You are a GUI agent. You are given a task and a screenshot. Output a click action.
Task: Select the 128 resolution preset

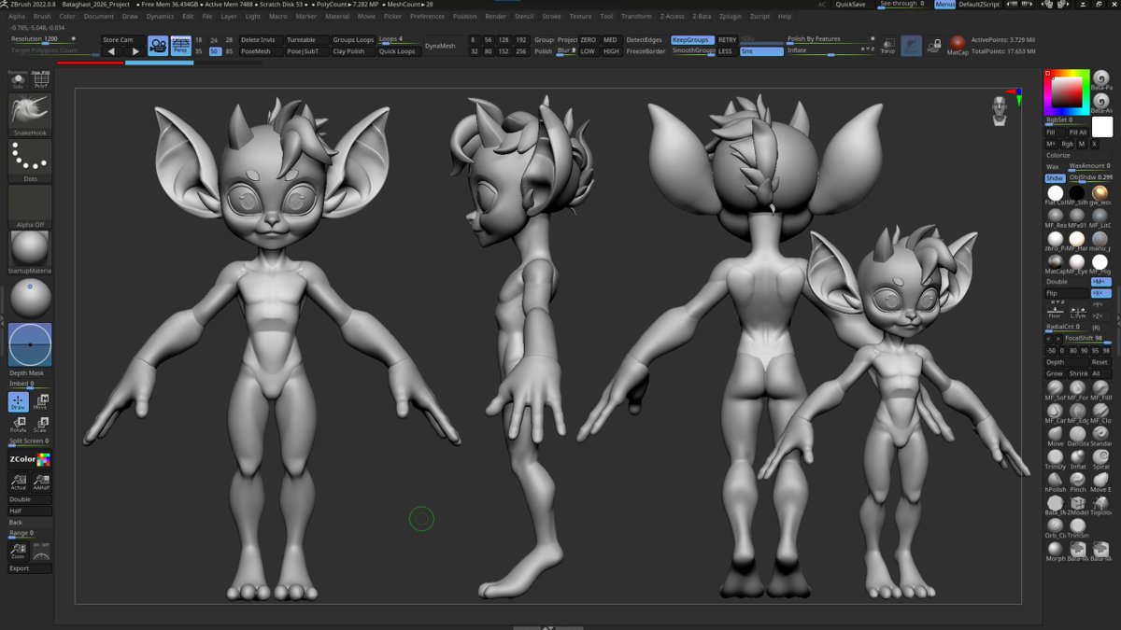point(504,40)
